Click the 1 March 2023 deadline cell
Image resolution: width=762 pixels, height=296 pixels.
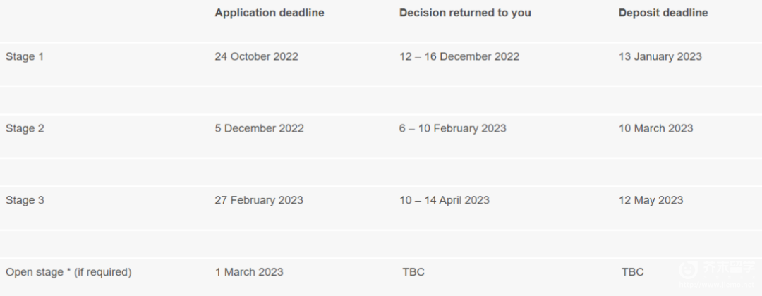[x=249, y=272]
